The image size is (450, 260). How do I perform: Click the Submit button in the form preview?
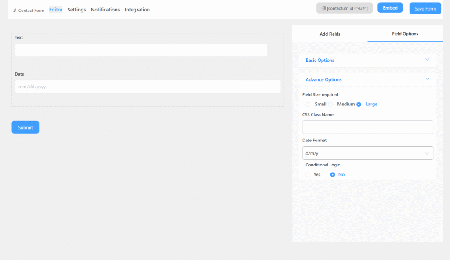pos(25,127)
